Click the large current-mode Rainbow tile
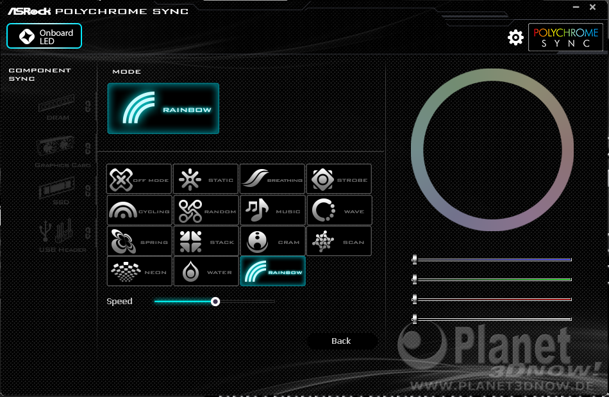The height and width of the screenshot is (397, 609). tap(163, 108)
